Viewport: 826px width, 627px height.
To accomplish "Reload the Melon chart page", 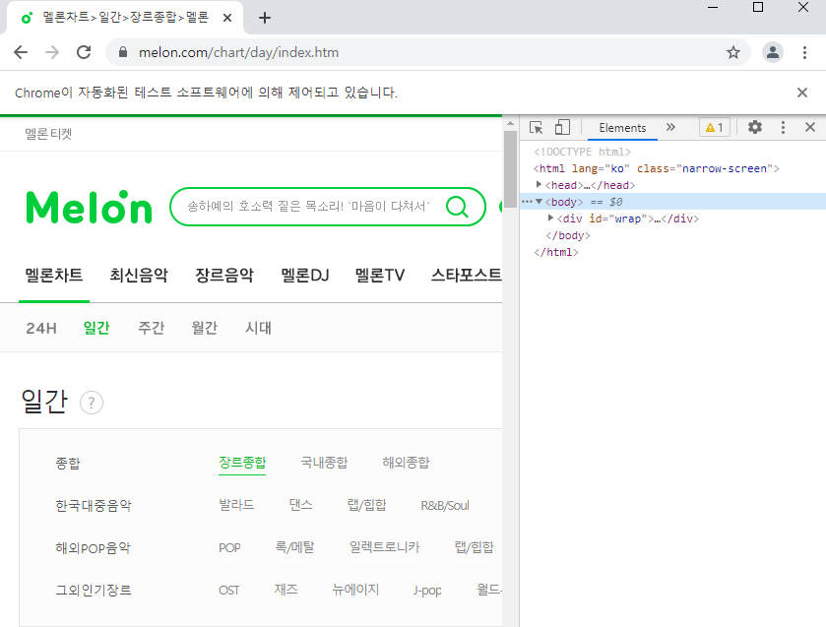I will pos(84,52).
